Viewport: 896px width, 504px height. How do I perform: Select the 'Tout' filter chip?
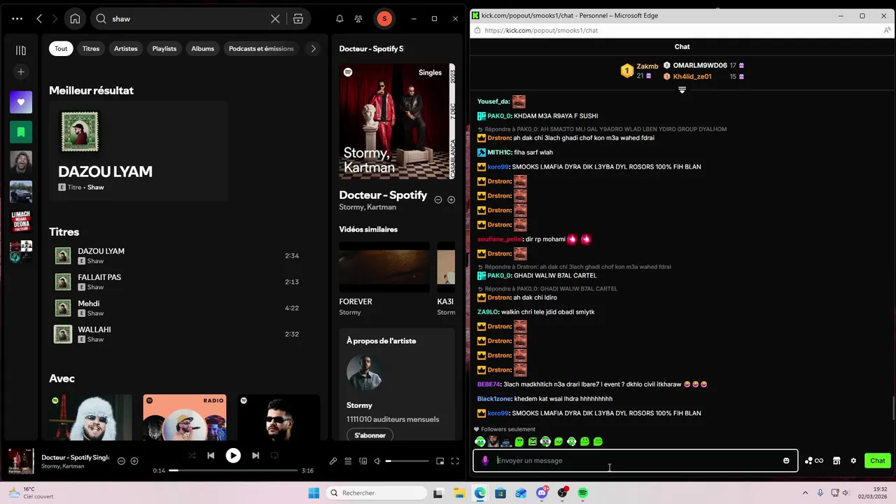point(61,48)
